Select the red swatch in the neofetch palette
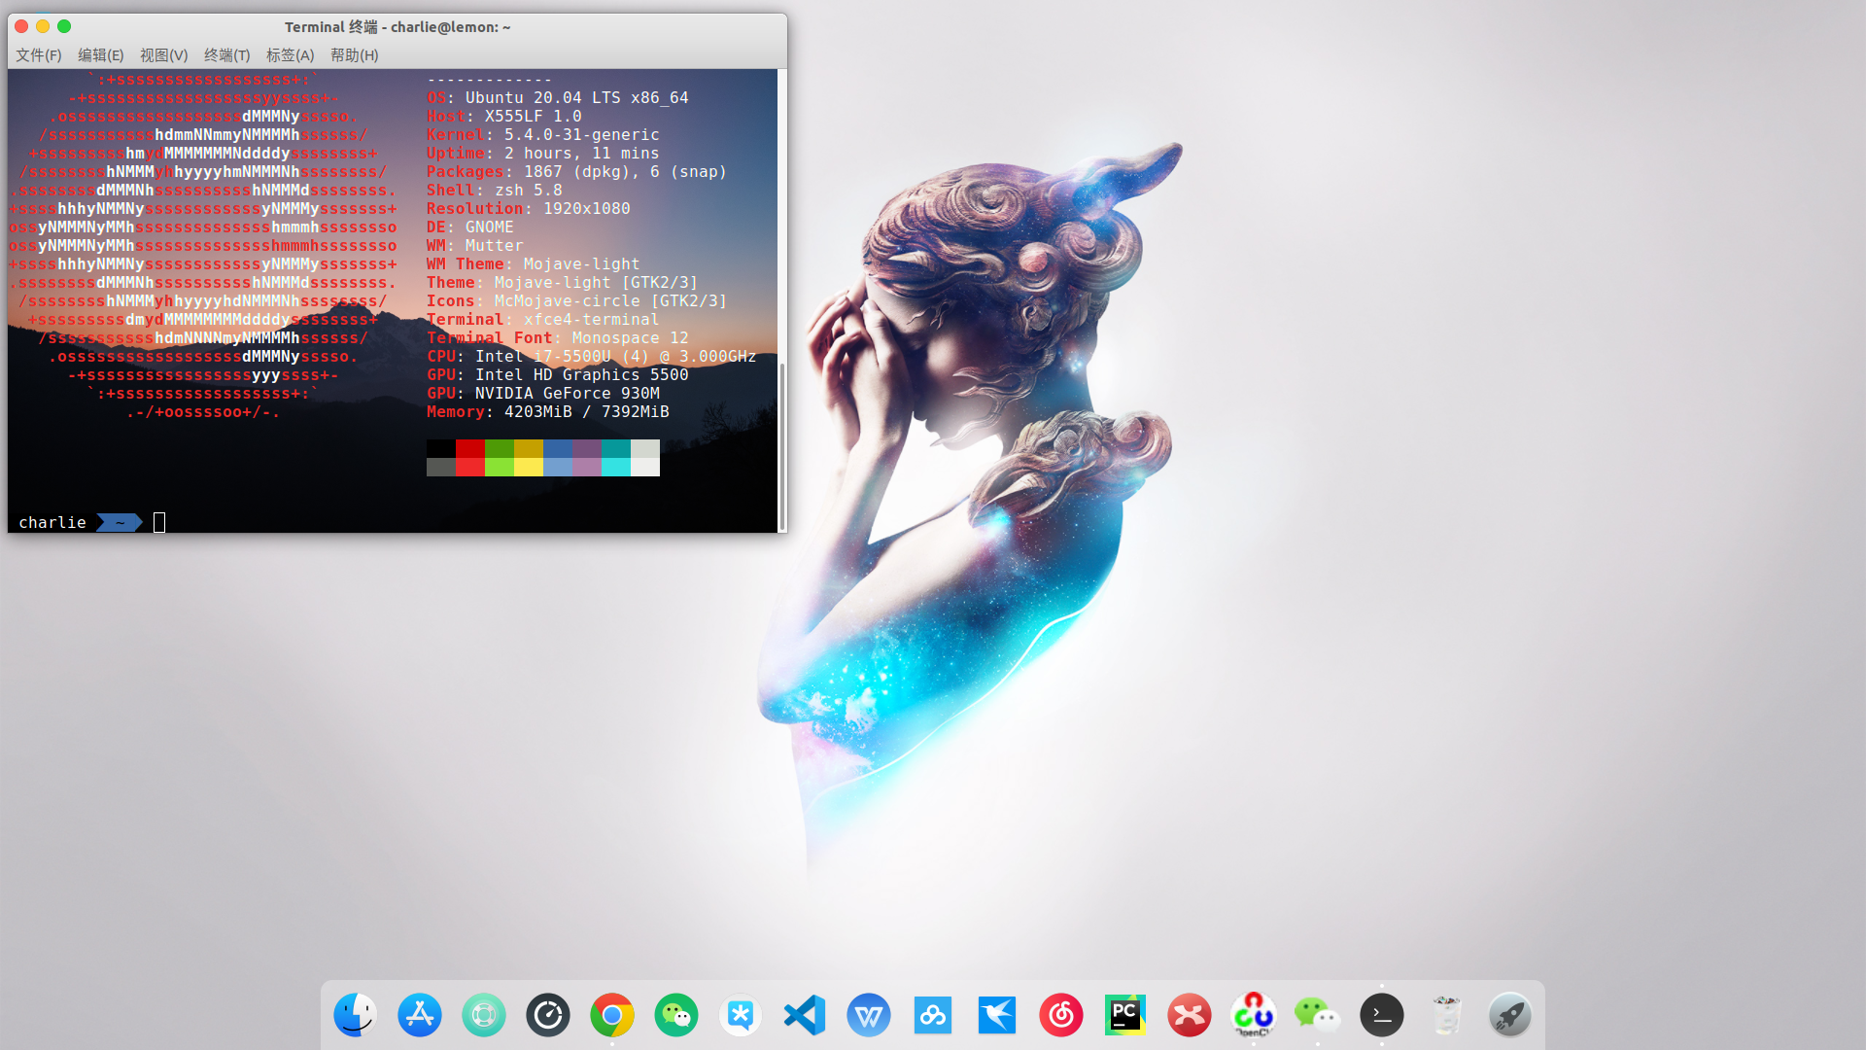The image size is (1866, 1050). [469, 450]
